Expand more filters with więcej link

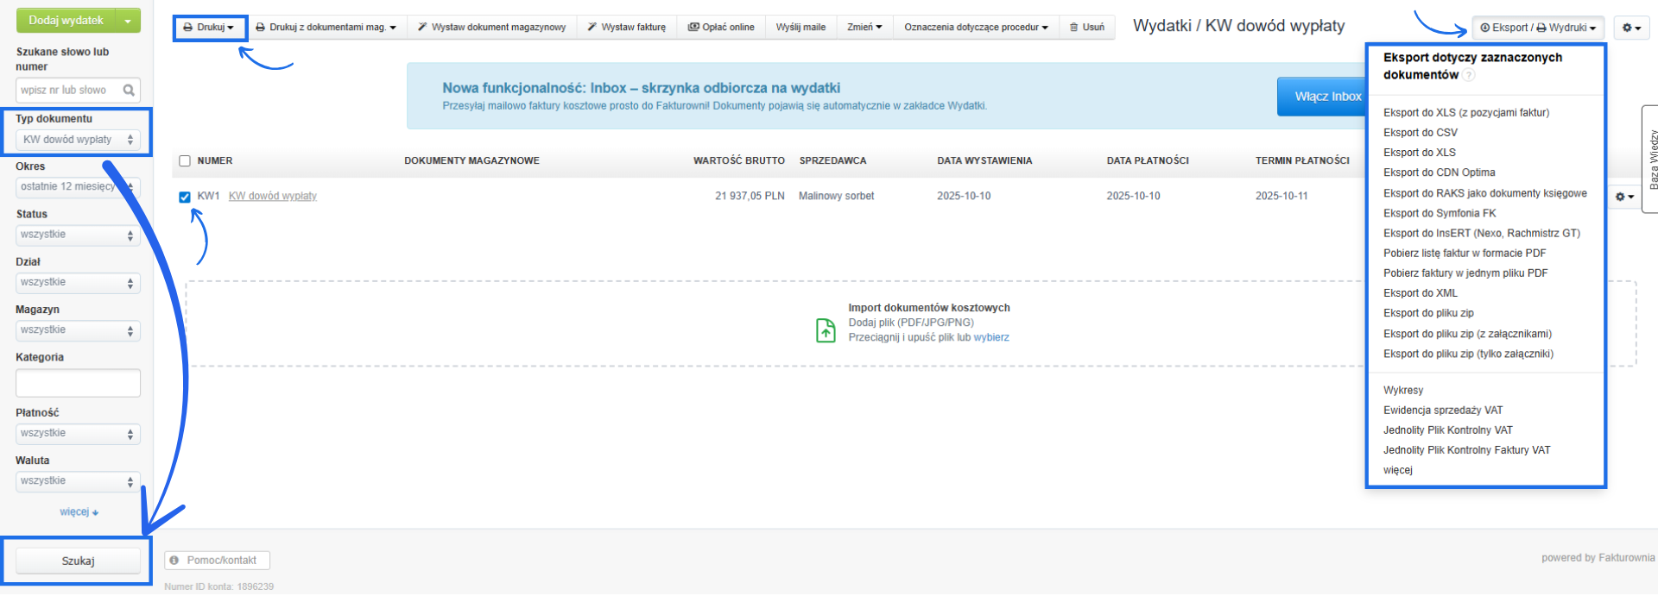79,512
